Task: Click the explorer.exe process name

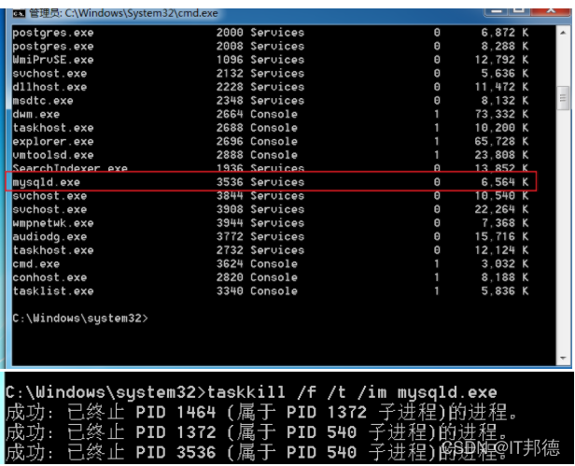Action: (x=53, y=141)
